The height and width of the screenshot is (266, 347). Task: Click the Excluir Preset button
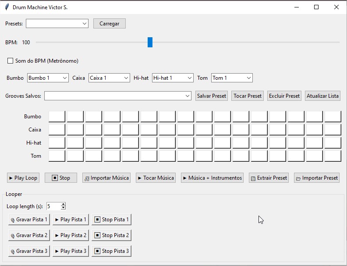pyautogui.click(x=284, y=96)
